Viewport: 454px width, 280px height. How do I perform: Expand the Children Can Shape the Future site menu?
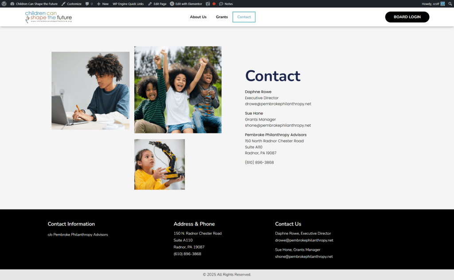[34, 4]
